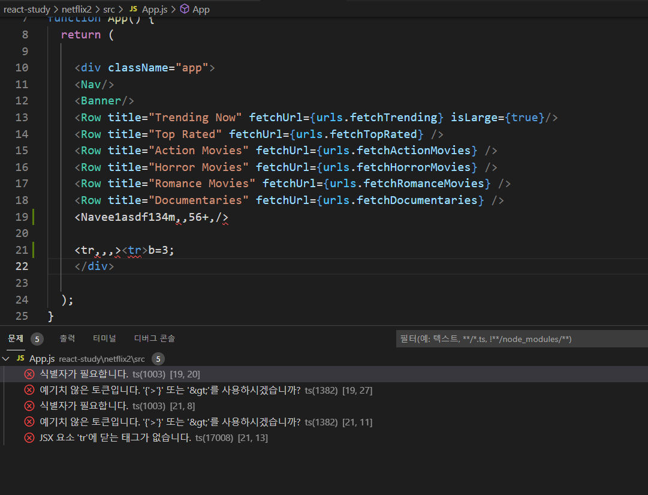This screenshot has width=648, height=495.
Task: Click isLarge={true} attribute
Action: point(498,118)
